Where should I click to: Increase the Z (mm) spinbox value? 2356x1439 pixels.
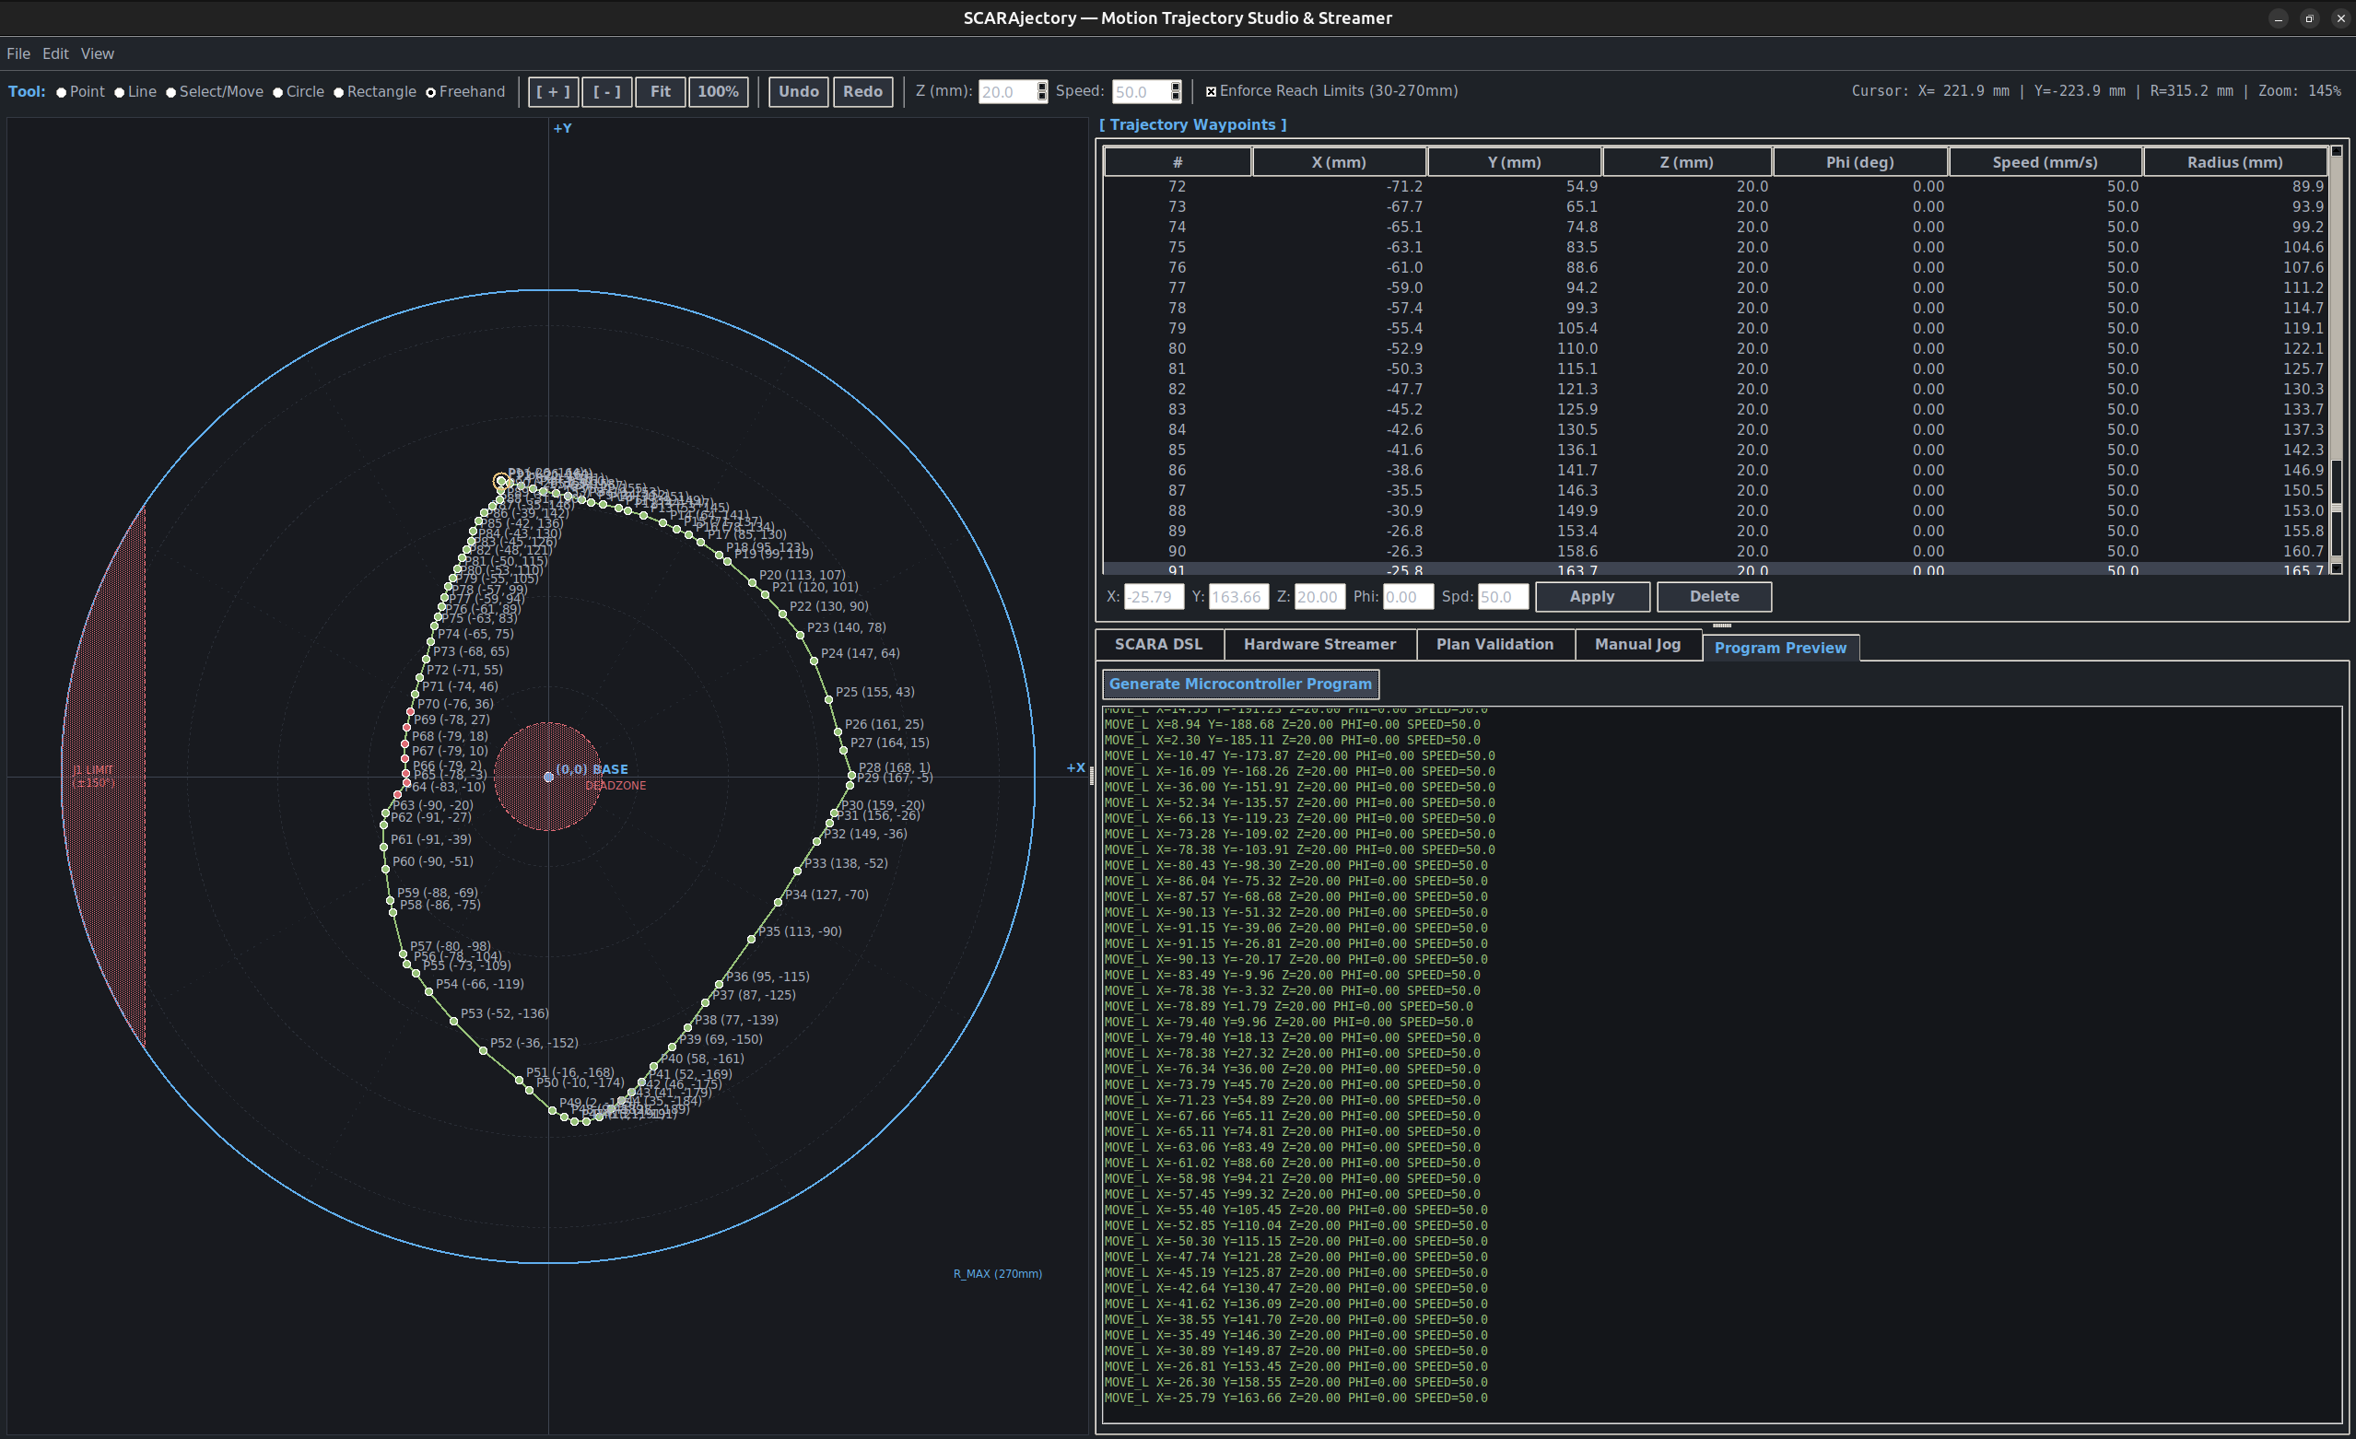coord(1042,86)
